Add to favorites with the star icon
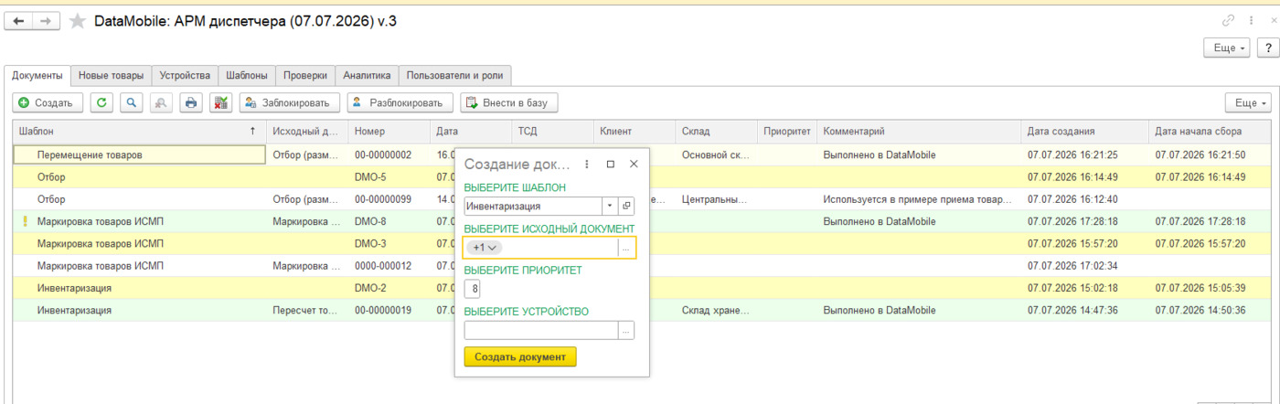This screenshot has width=1280, height=404. pyautogui.click(x=80, y=21)
